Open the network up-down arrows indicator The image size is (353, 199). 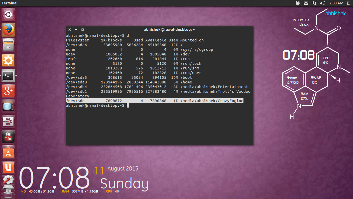pyautogui.click(x=314, y=3)
